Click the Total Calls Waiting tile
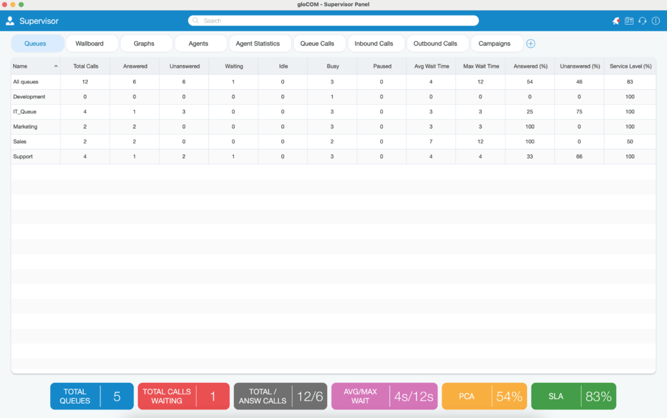The width and height of the screenshot is (667, 418). (x=184, y=397)
